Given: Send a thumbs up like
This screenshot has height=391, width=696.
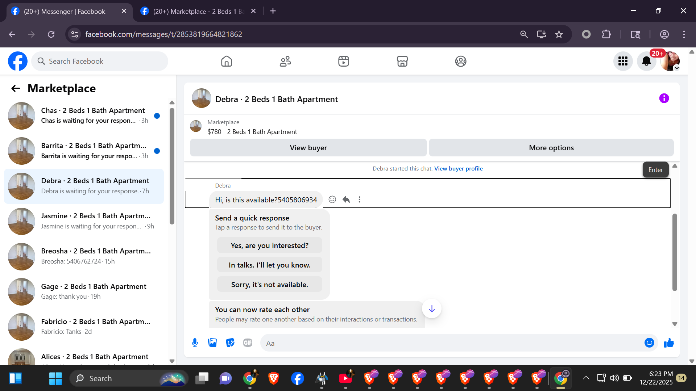Looking at the screenshot, I should click(x=668, y=342).
